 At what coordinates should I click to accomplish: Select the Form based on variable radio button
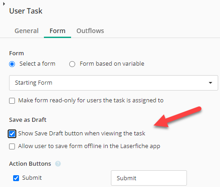[72, 64]
